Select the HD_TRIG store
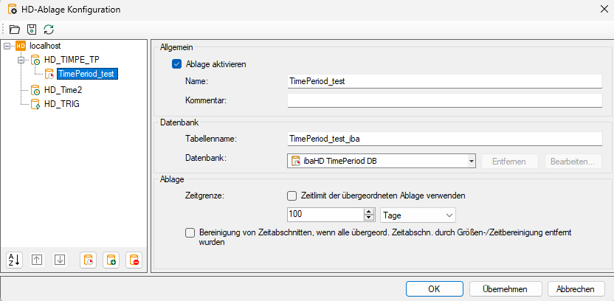Viewport: 614px width, 301px height. tap(62, 104)
